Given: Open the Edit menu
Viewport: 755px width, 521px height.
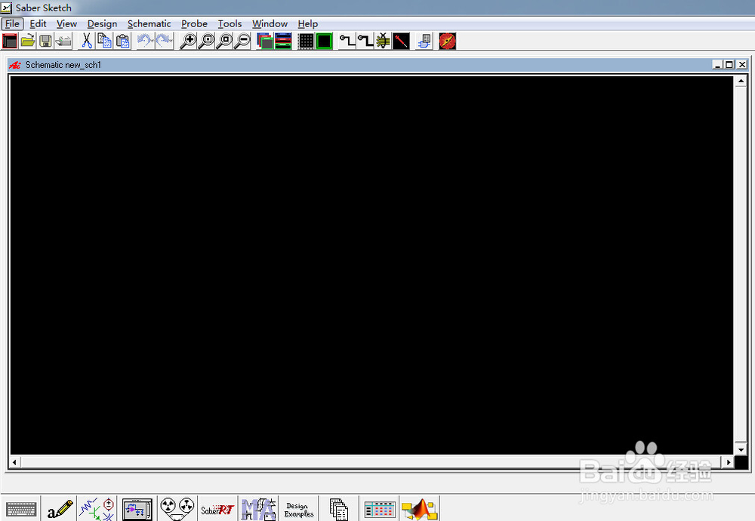Looking at the screenshot, I should 38,23.
